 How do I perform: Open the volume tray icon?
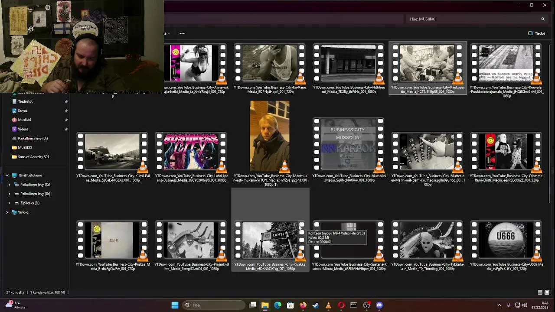pyautogui.click(x=525, y=305)
